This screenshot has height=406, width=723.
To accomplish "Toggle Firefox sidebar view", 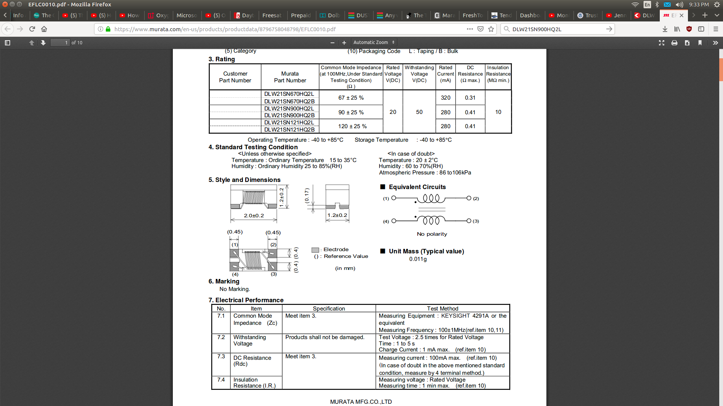I will (x=701, y=29).
